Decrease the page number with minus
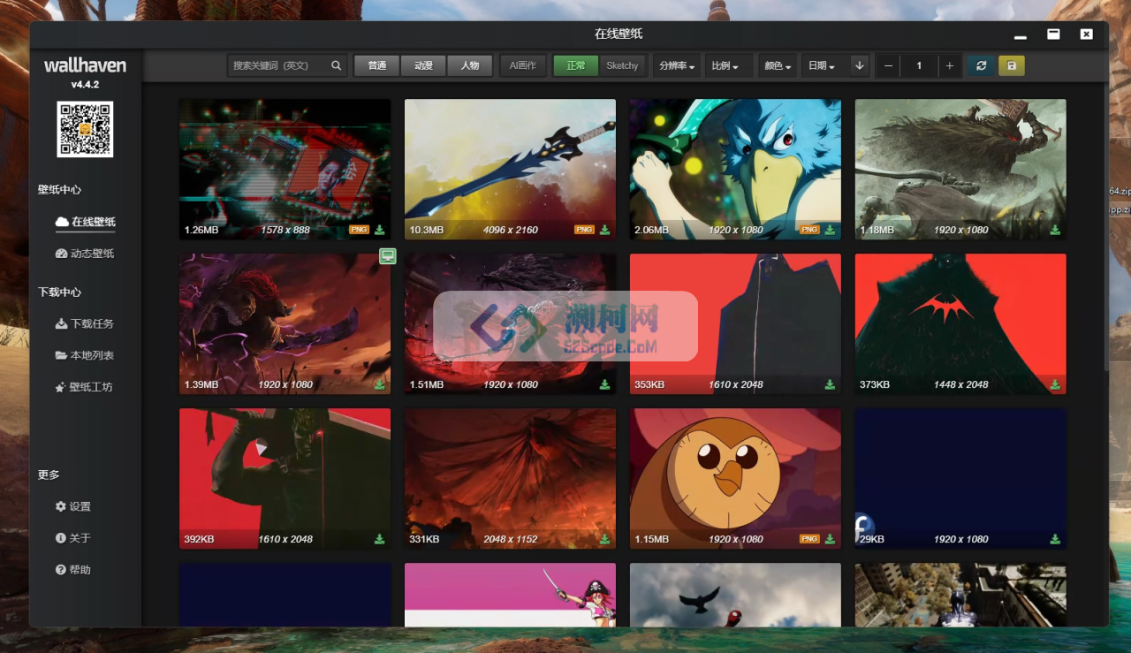The height and width of the screenshot is (653, 1131). click(889, 65)
